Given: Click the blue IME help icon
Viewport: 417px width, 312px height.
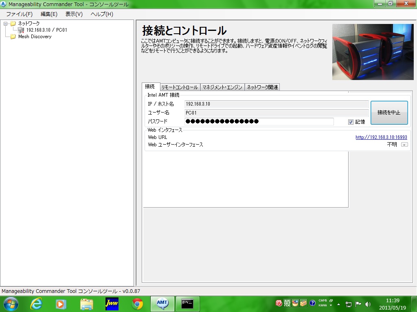Looking at the screenshot, I should coord(312,303).
